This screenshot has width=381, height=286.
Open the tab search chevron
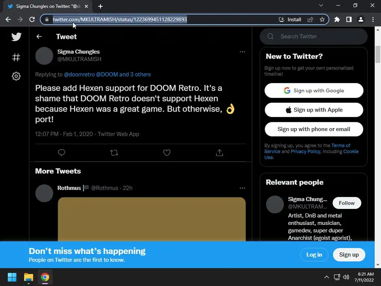(321, 5)
